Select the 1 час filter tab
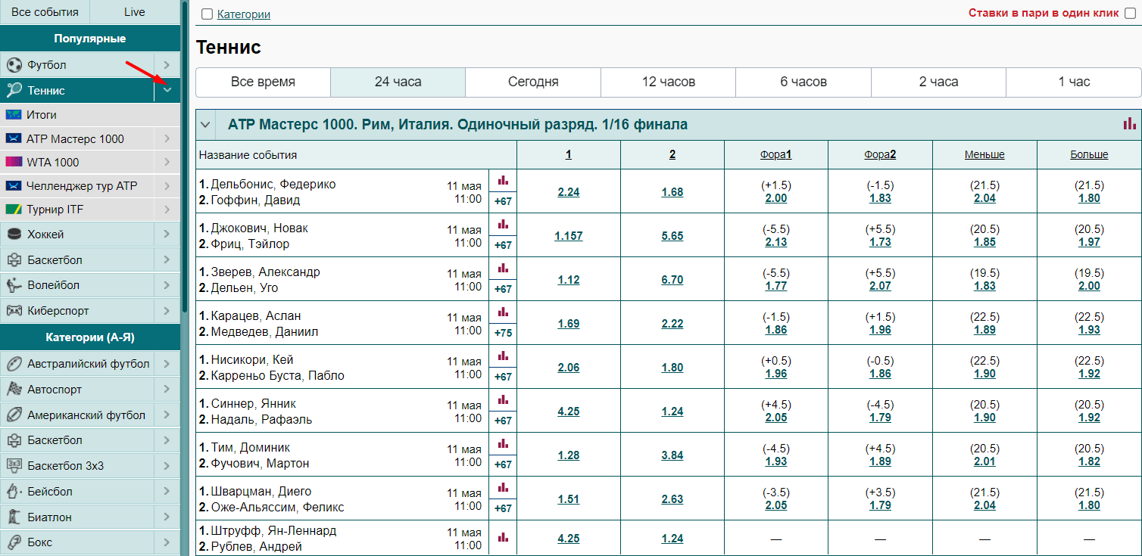 [x=1074, y=82]
